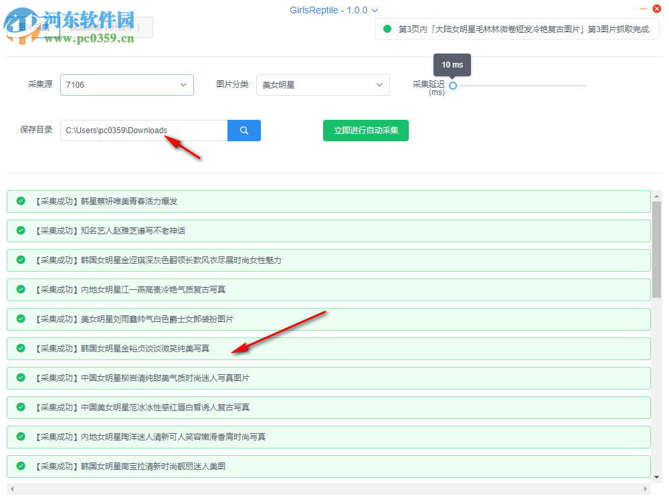Select log entry 韩国女明星金涩琪深灰色翻领长款风衣

pos(328,260)
